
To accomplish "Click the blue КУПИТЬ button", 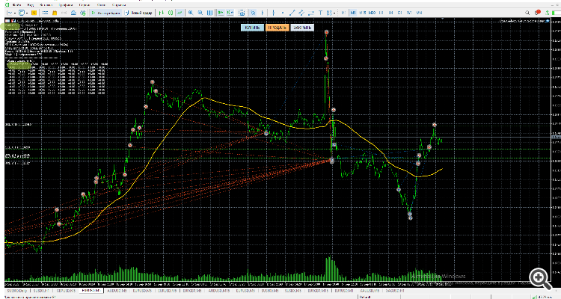I will tap(253, 28).
